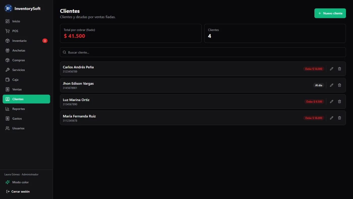
Task: Click Laura Gómez · Administrador label
Action: click(21, 174)
